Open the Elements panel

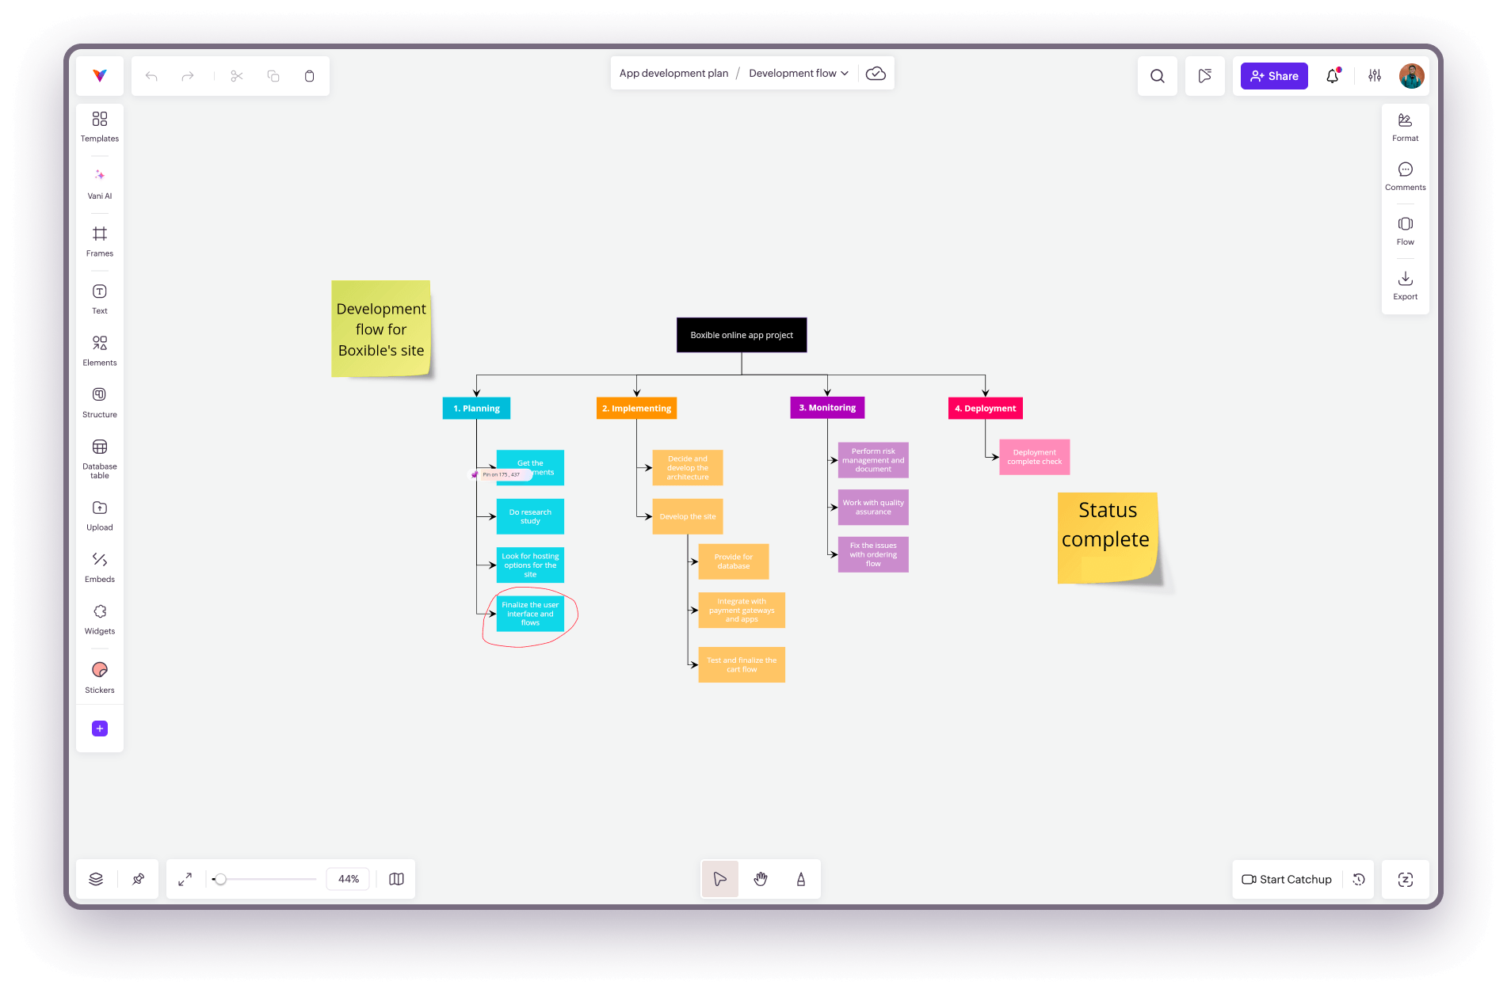100,351
